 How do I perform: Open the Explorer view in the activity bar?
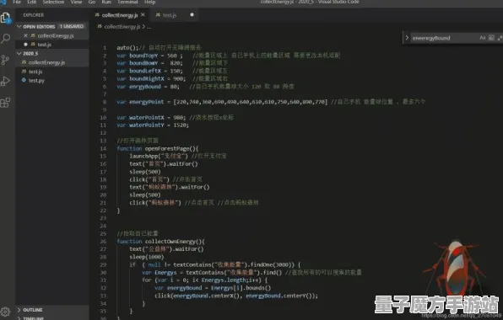6,18
